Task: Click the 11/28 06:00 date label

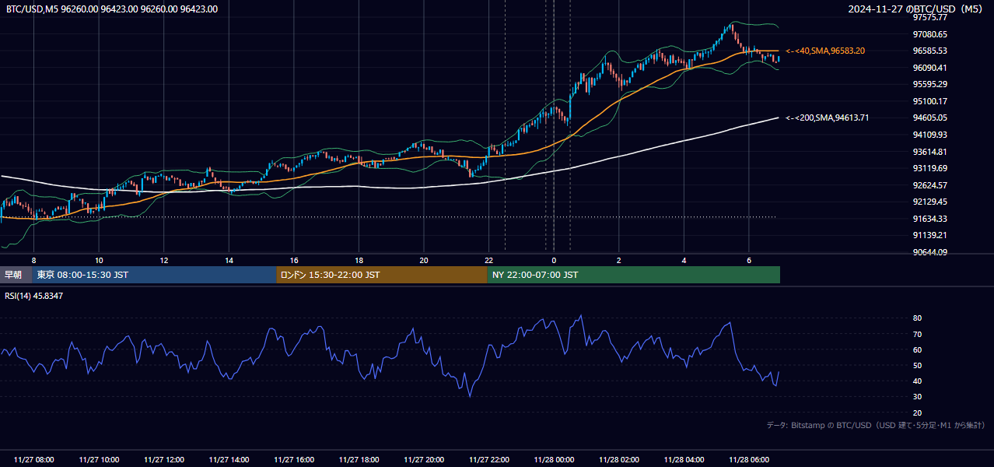Action: click(749, 460)
